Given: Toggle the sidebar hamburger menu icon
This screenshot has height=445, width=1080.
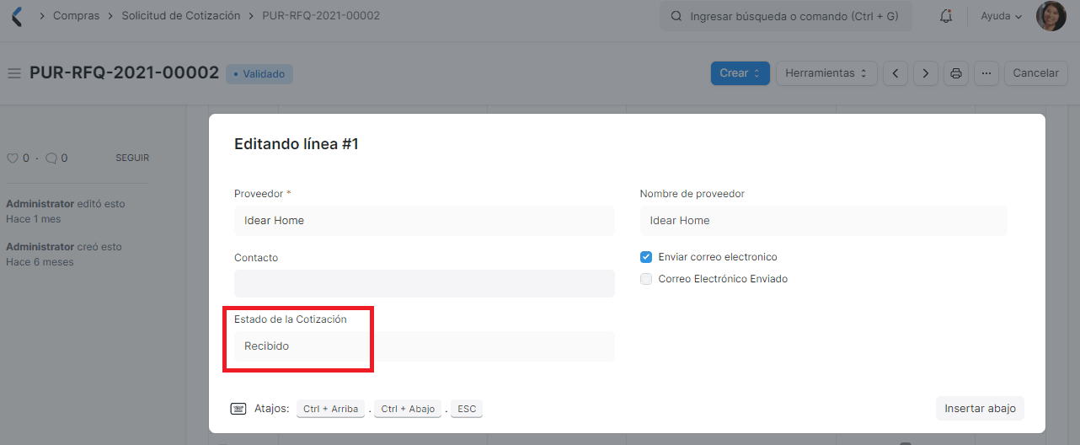Looking at the screenshot, I should pyautogui.click(x=14, y=73).
